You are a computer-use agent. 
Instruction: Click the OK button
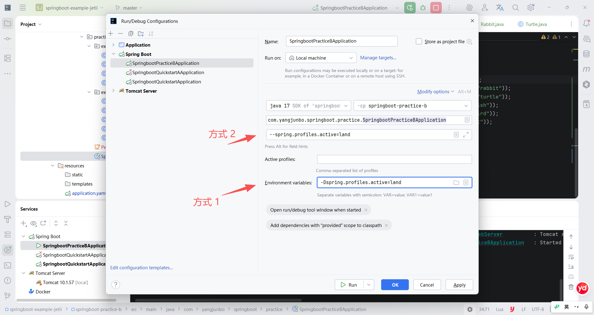coord(395,285)
